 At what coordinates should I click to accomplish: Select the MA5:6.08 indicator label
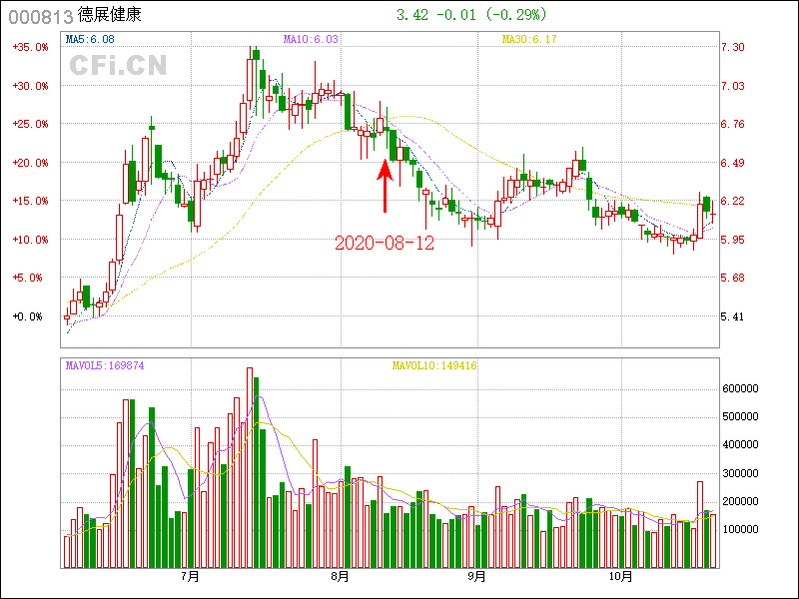[x=90, y=39]
